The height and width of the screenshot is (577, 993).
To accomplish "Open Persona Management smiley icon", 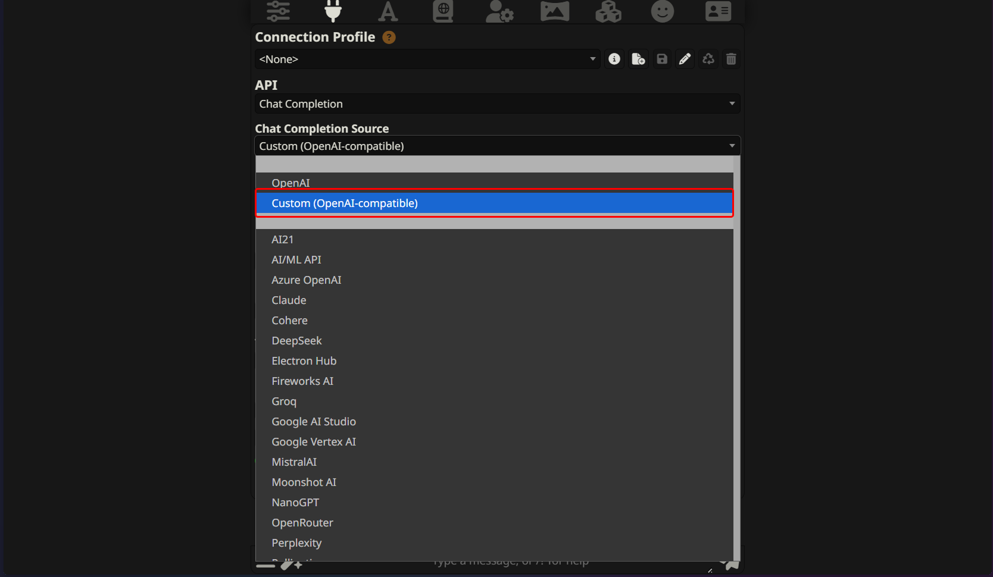I will coord(662,11).
